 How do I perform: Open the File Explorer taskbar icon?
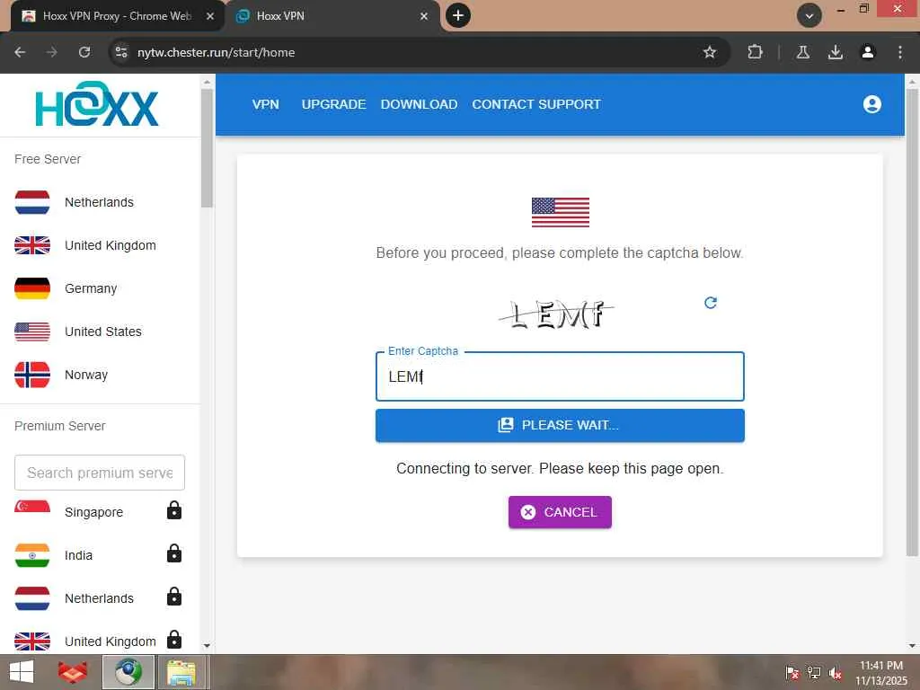point(181,672)
